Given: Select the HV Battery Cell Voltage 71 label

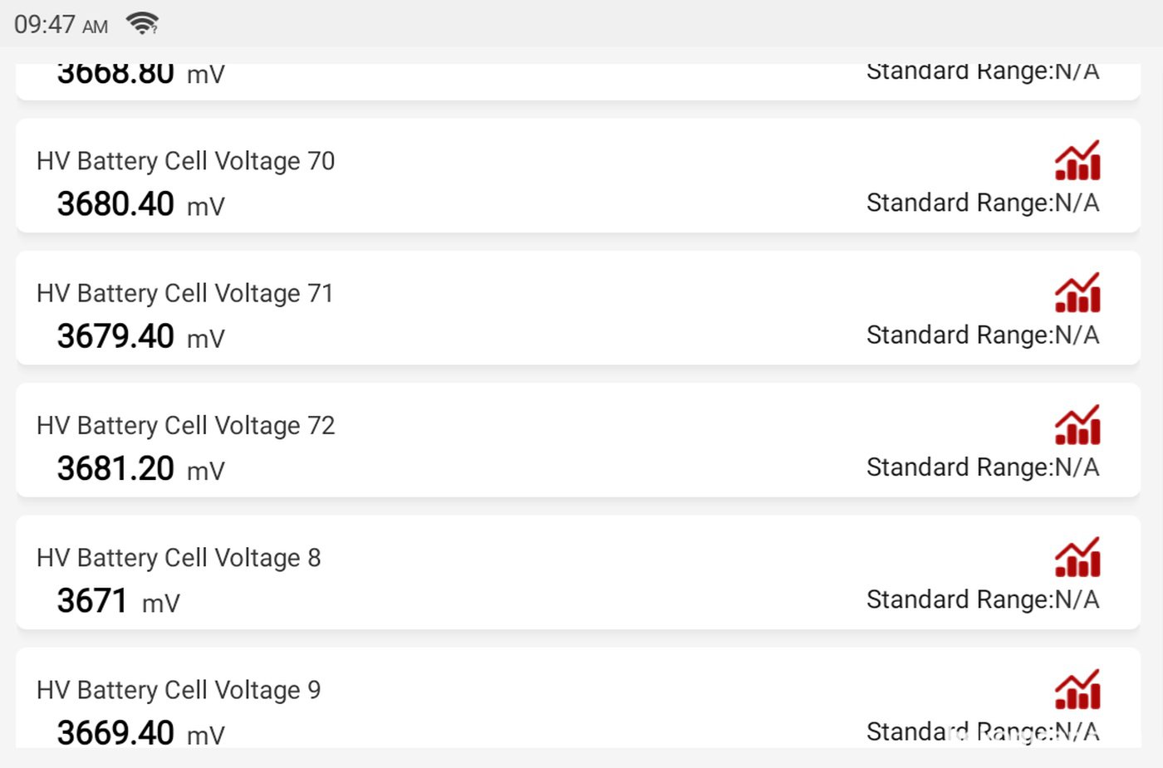Looking at the screenshot, I should tap(184, 293).
